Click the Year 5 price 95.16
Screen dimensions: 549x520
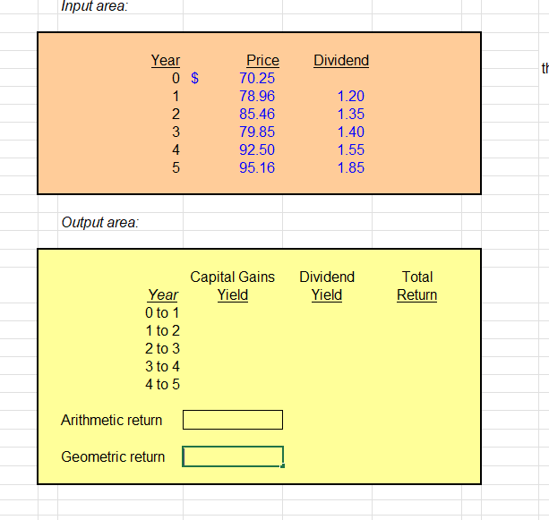pos(257,167)
